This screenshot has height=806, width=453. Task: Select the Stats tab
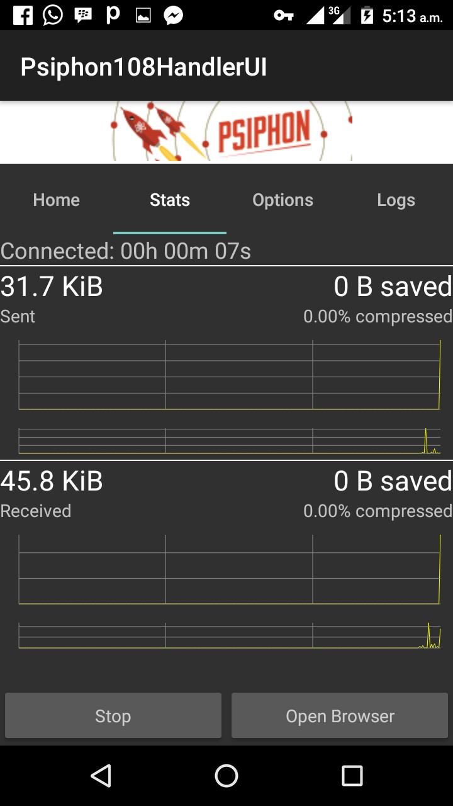tap(170, 200)
